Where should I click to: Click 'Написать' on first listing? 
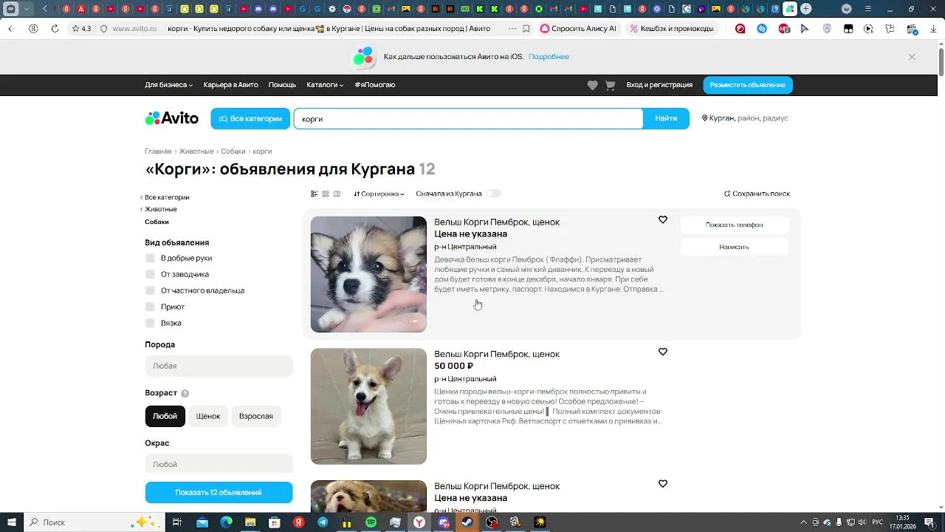(735, 247)
